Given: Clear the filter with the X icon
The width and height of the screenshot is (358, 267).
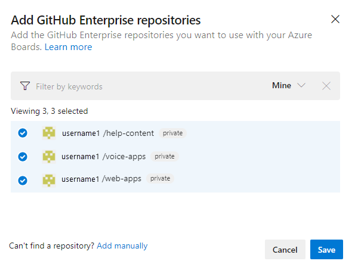Looking at the screenshot, I should pyautogui.click(x=326, y=86).
